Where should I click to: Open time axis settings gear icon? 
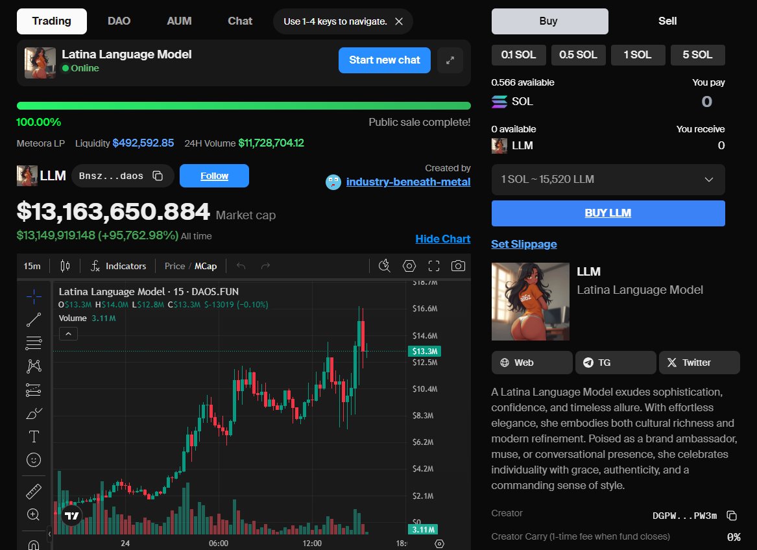click(439, 544)
